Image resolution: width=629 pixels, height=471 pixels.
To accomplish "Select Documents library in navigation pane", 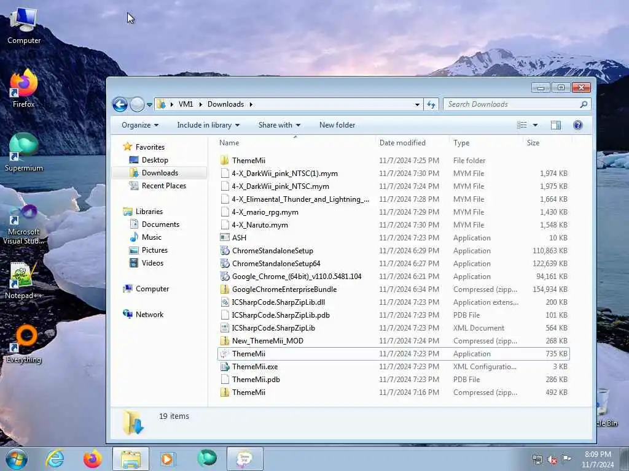I will click(160, 224).
